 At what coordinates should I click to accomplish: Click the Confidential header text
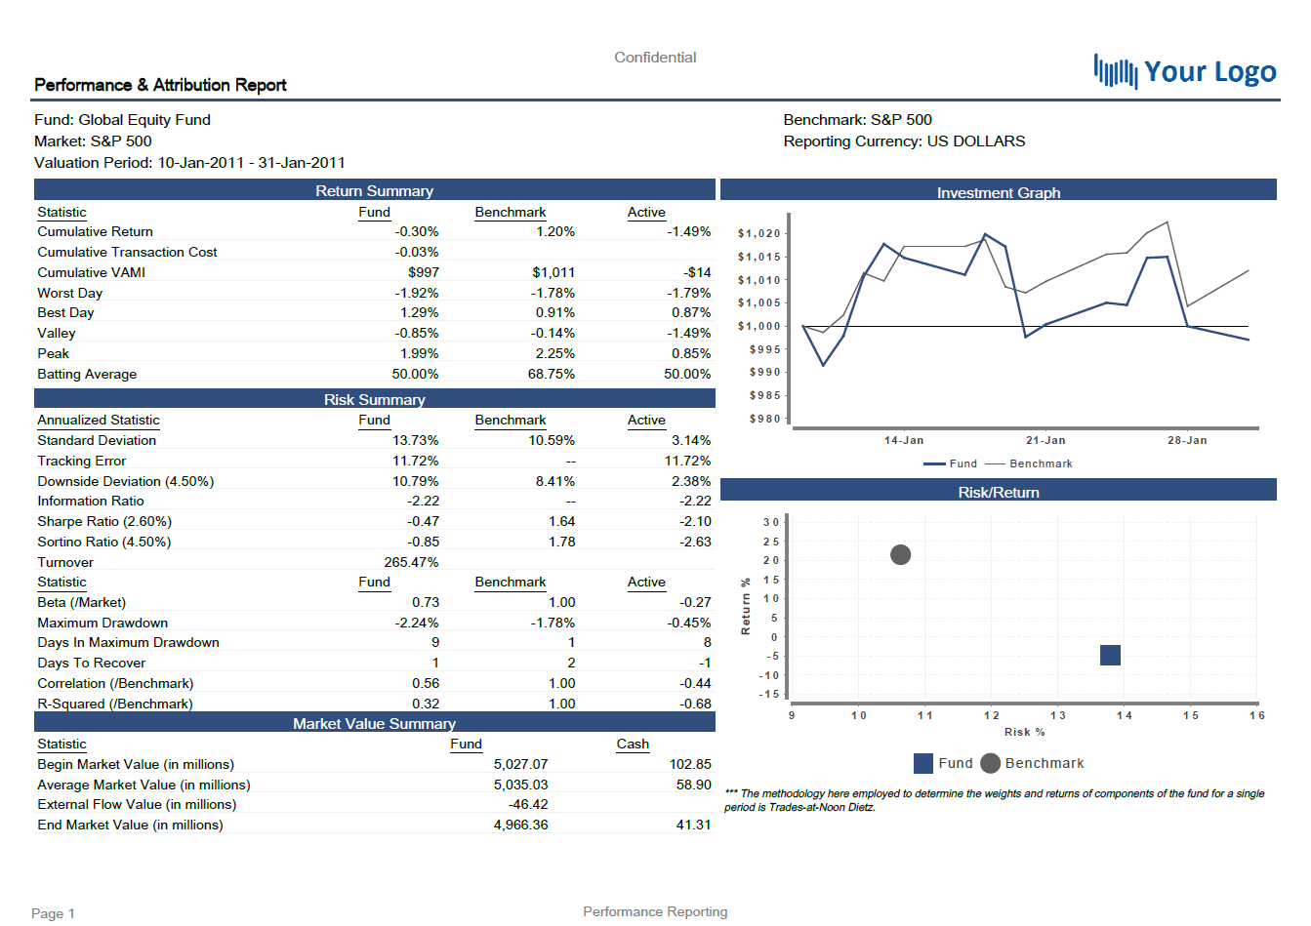point(655,58)
